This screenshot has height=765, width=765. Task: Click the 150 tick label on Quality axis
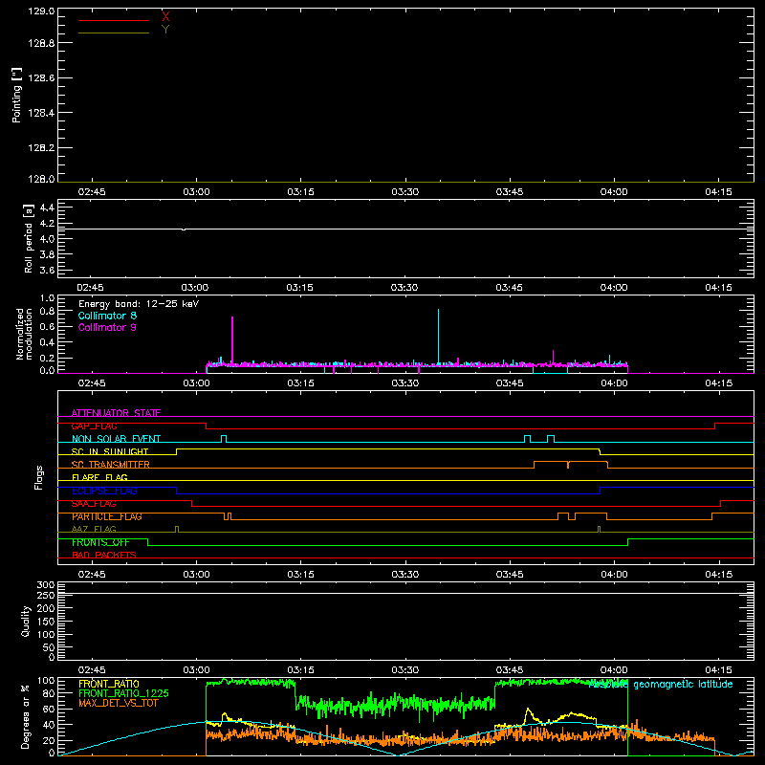[46, 622]
